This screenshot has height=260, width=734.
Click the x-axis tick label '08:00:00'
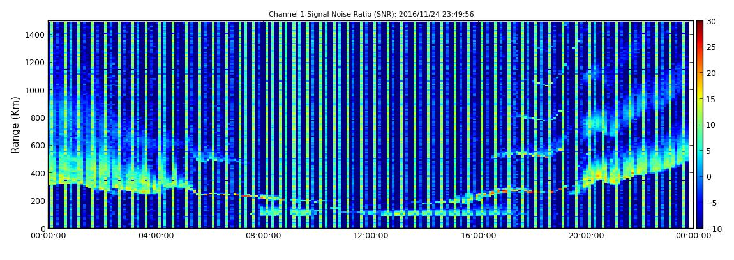click(263, 236)
